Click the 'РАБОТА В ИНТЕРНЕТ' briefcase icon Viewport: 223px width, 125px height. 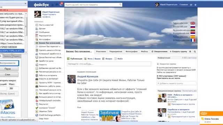37,79
